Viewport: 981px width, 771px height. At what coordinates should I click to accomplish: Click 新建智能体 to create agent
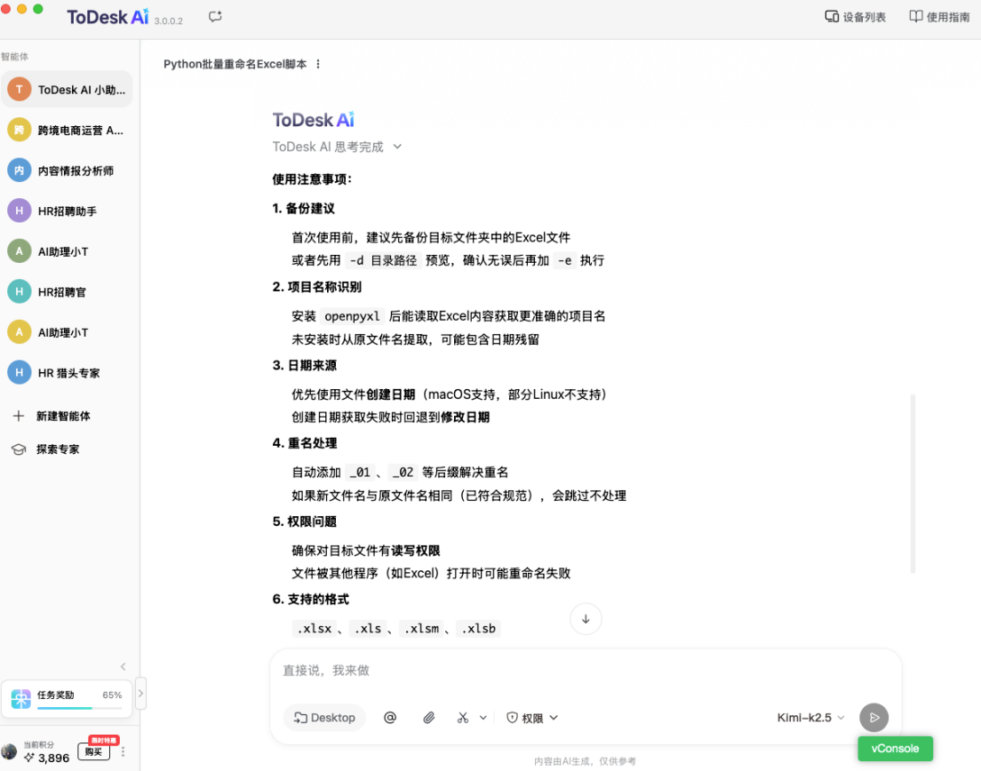[52, 416]
